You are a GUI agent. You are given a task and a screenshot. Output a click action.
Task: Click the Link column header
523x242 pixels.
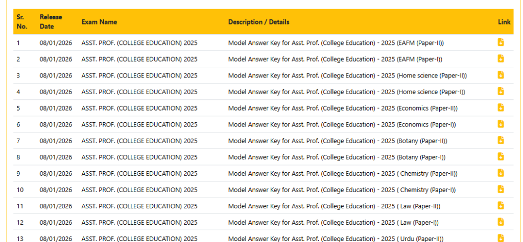tap(504, 22)
